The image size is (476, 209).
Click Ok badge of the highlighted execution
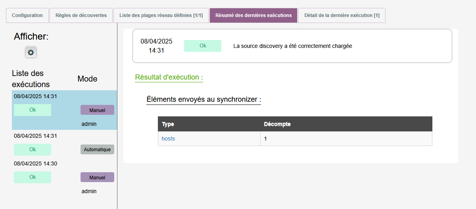pyautogui.click(x=33, y=110)
